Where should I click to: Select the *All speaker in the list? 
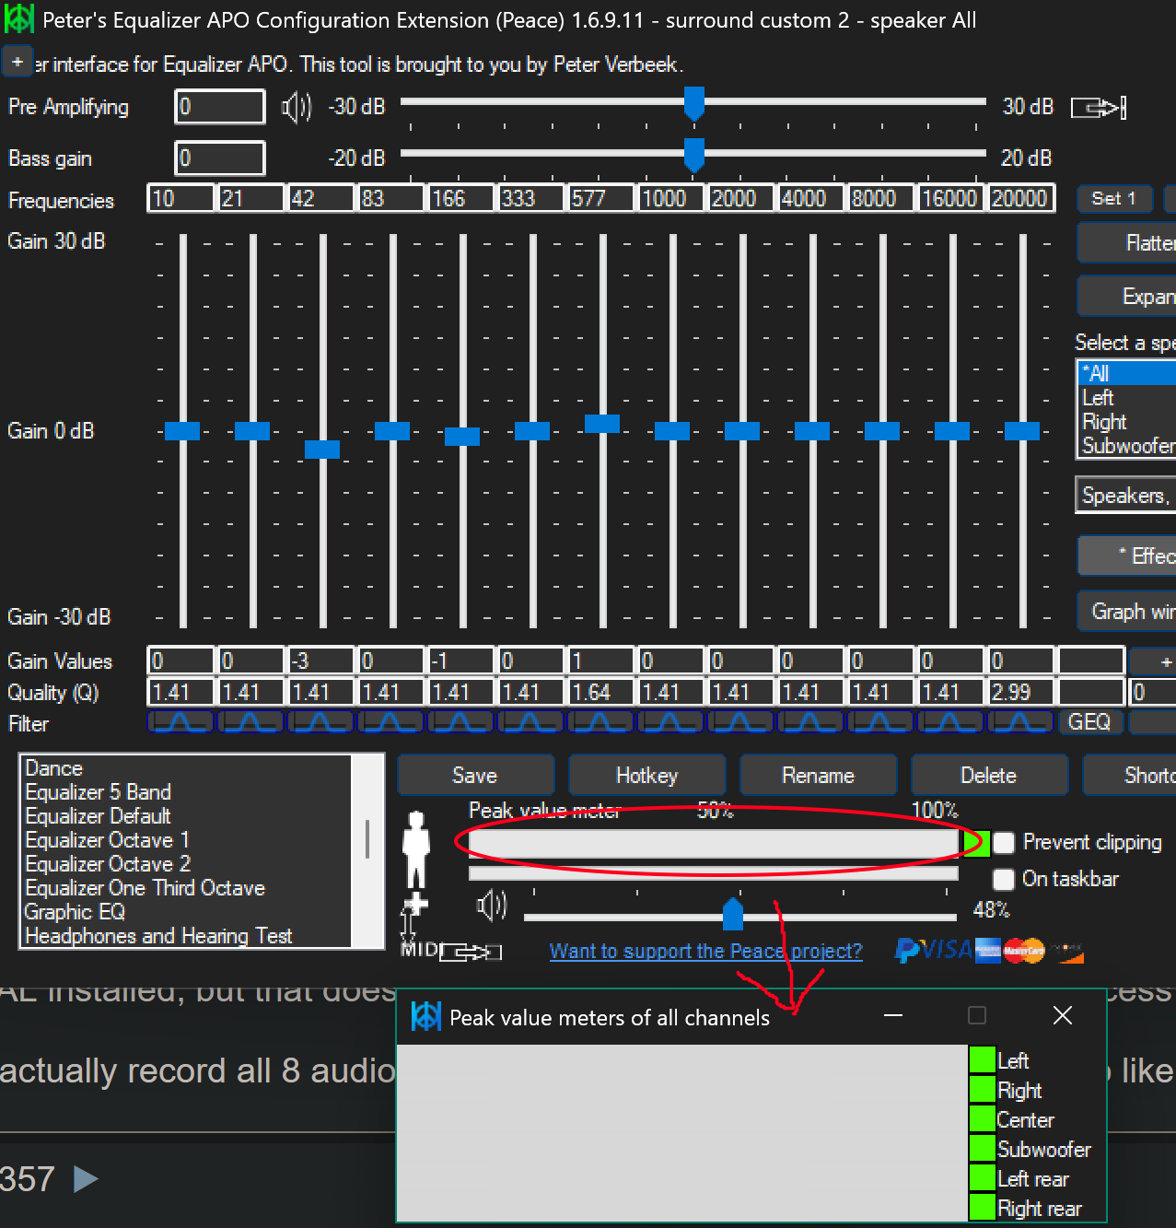1127,373
